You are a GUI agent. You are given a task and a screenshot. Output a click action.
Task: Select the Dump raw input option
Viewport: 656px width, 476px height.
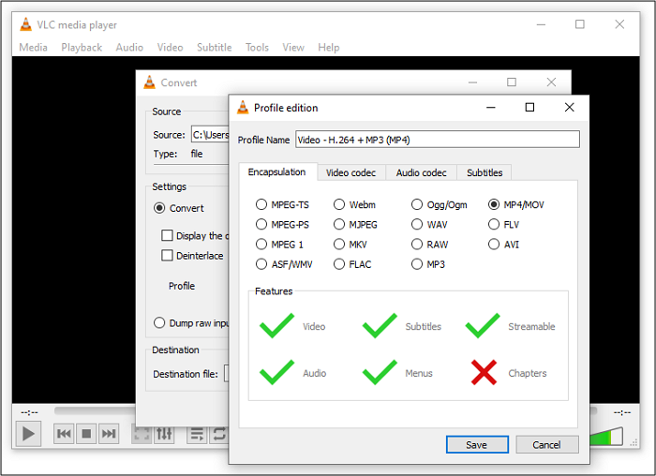pyautogui.click(x=159, y=323)
